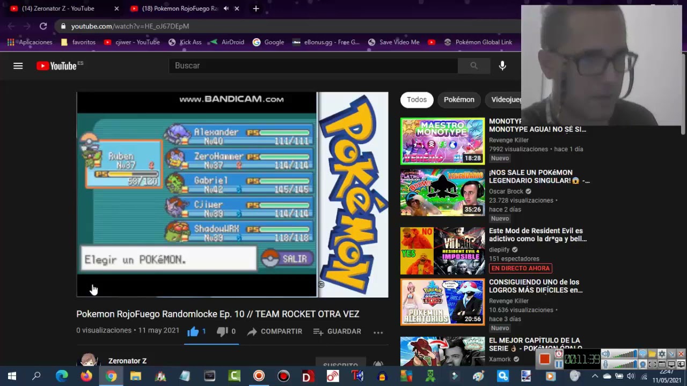The height and width of the screenshot is (386, 687).
Task: Open Bandicam settings gear
Action: point(662,354)
